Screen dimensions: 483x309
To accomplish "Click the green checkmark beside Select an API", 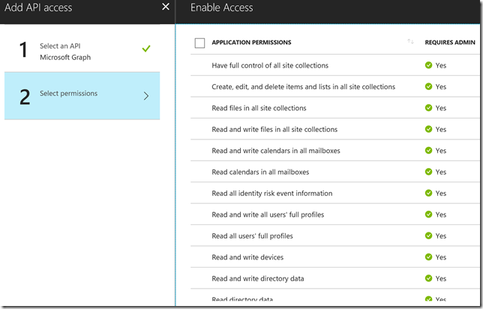I will pyautogui.click(x=146, y=48).
